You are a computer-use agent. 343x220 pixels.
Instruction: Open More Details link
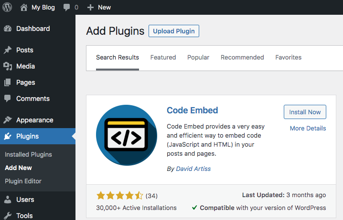tap(308, 128)
